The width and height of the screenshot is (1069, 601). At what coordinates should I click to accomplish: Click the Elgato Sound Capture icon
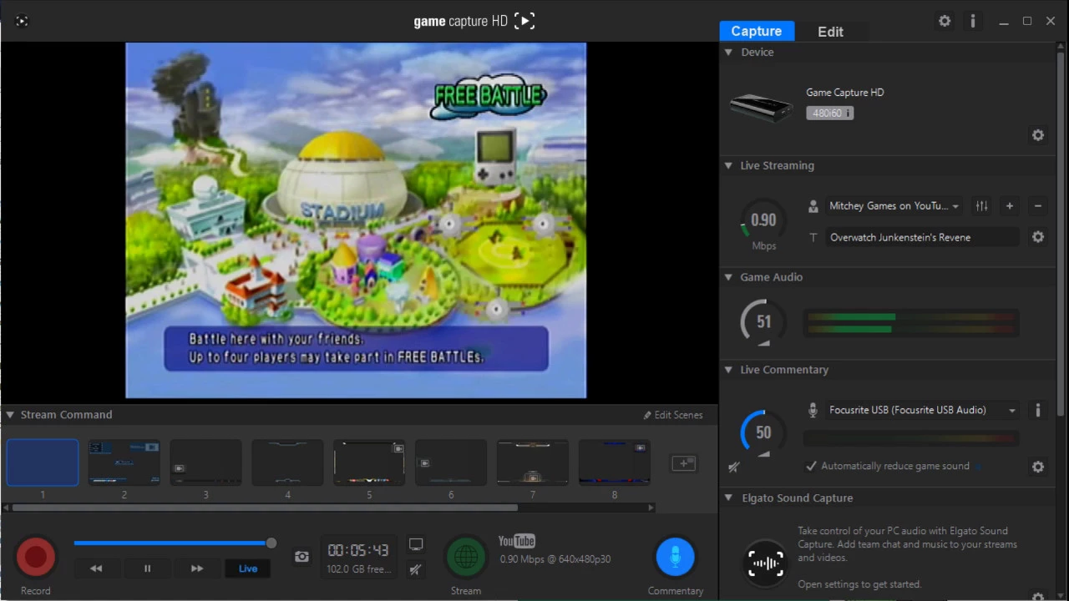coord(766,563)
